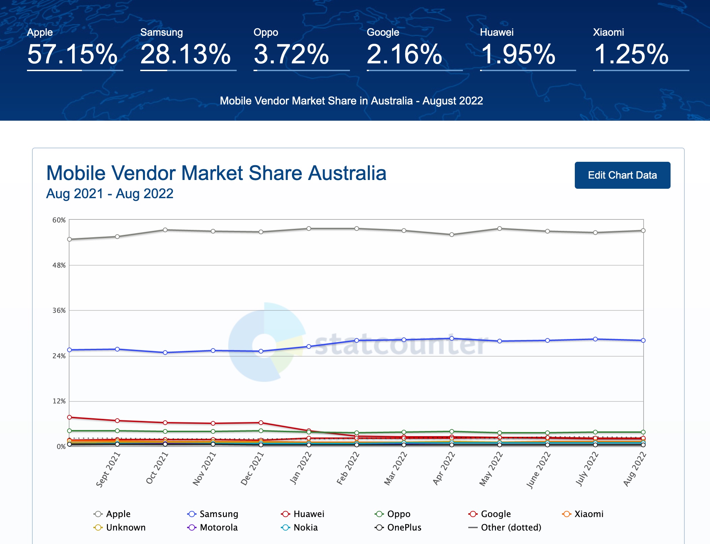Click the Xiaomi 1.25% progress bar
The image size is (710, 544).
(641, 70)
